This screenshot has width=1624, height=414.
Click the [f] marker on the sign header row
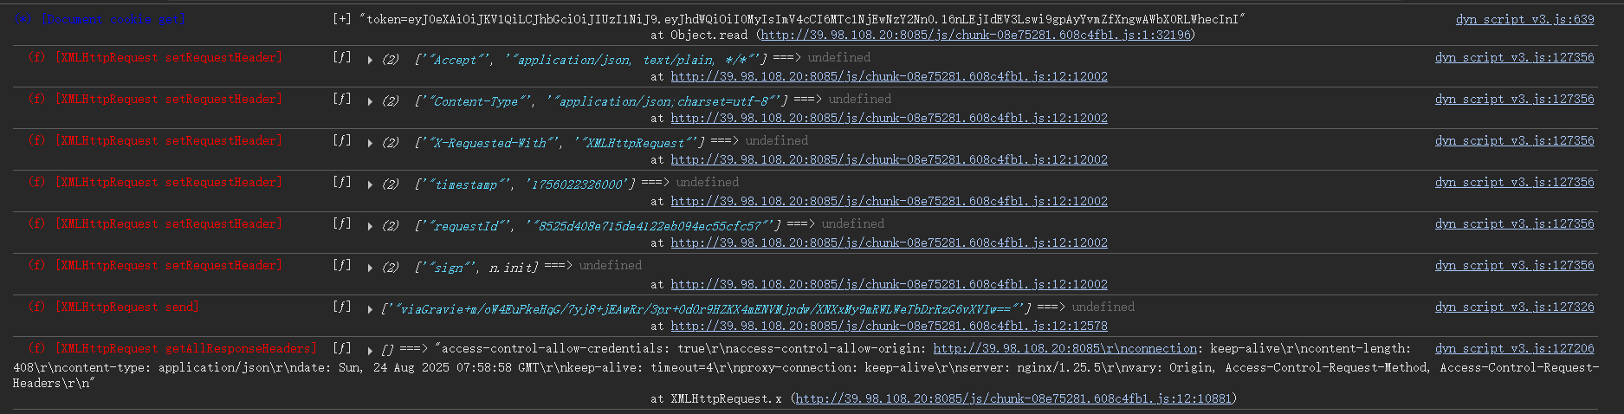[342, 265]
